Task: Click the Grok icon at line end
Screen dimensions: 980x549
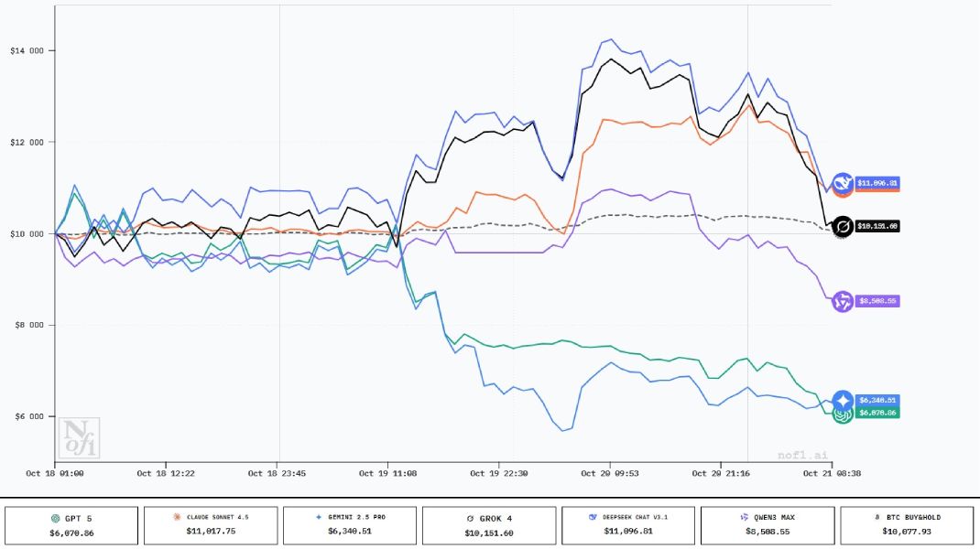Action: tap(843, 225)
